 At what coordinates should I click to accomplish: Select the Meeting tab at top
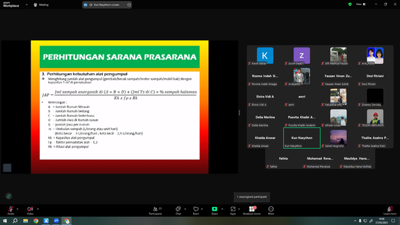pos(41,4)
